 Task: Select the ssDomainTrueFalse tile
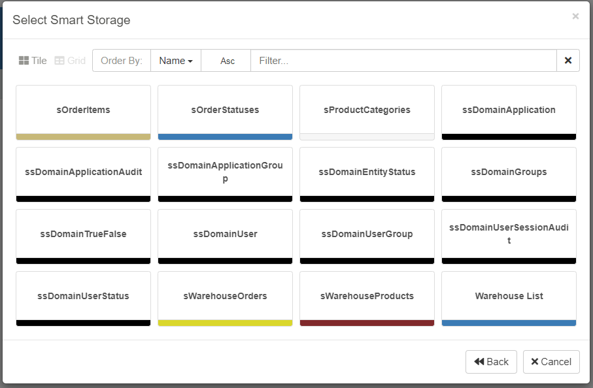pos(83,234)
